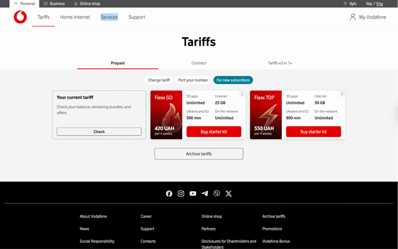Screen dimensions: 398x249
Task: Expand Flexx GO card details arrow
Action: point(243,94)
